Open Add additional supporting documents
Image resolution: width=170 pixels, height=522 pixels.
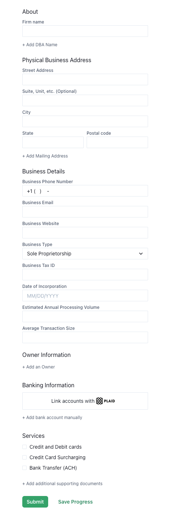(x=62, y=484)
